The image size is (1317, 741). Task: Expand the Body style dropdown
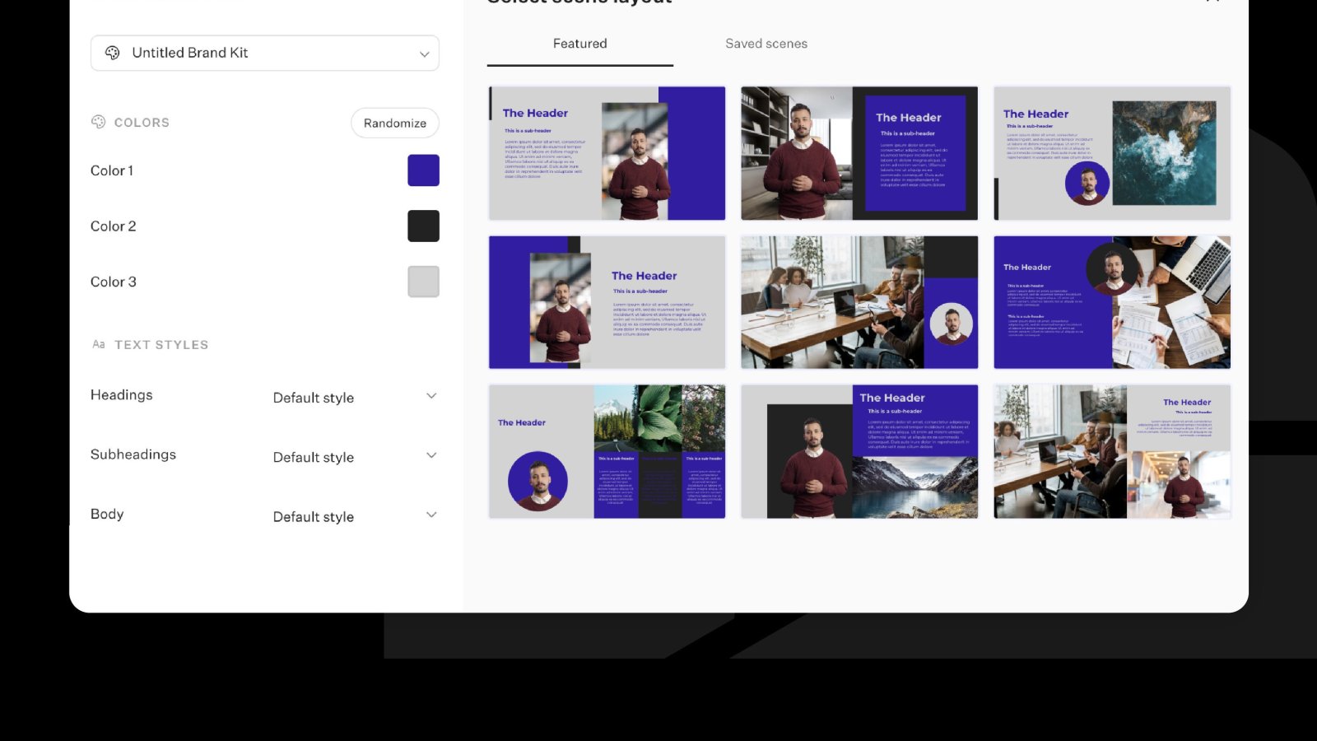click(x=354, y=516)
